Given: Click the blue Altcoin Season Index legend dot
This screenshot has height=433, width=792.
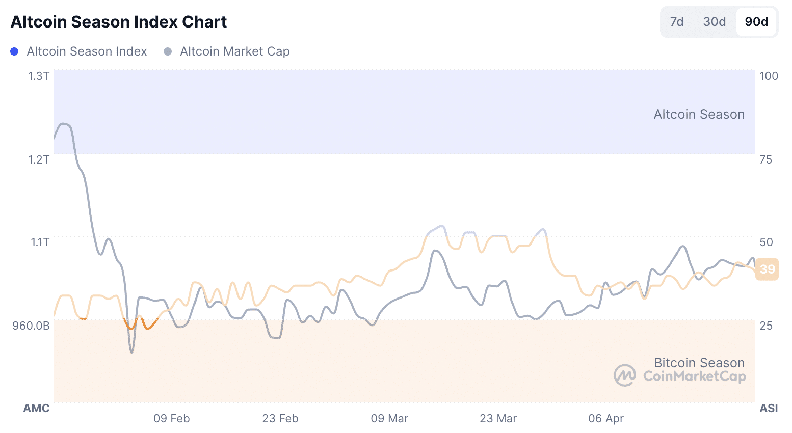Looking at the screenshot, I should click(x=14, y=51).
